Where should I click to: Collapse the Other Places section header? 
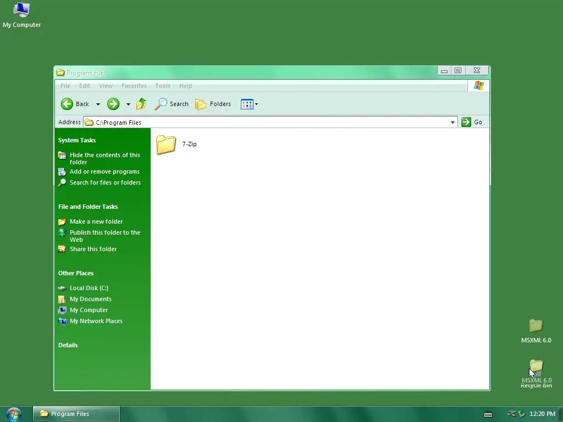pyautogui.click(x=76, y=273)
